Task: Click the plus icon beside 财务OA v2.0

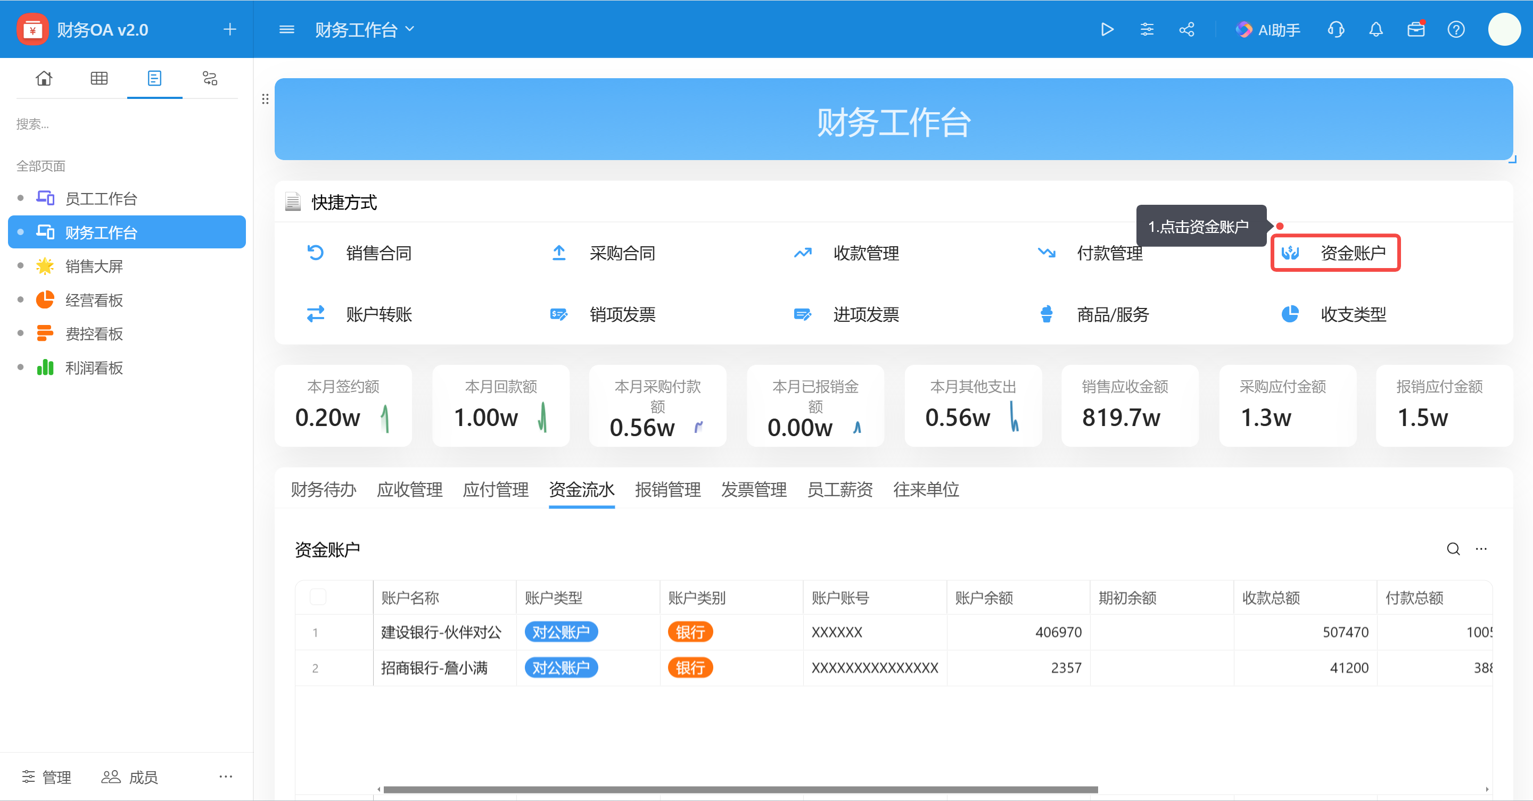Action: [x=230, y=29]
